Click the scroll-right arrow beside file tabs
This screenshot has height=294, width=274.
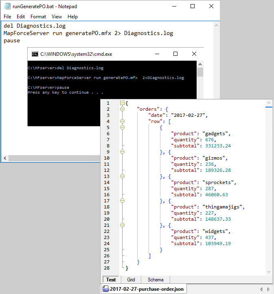268,289
